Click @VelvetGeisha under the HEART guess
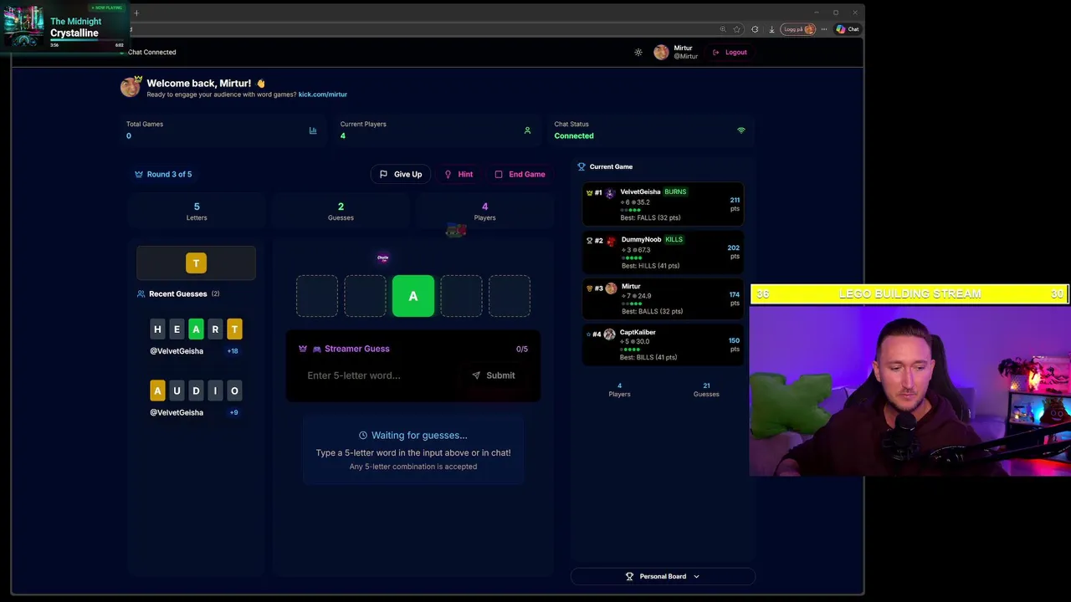1071x602 pixels. 177,351
